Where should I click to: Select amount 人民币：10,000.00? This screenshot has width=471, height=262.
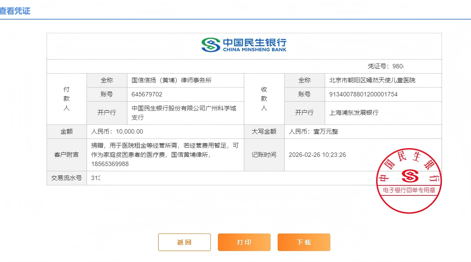[117, 131]
